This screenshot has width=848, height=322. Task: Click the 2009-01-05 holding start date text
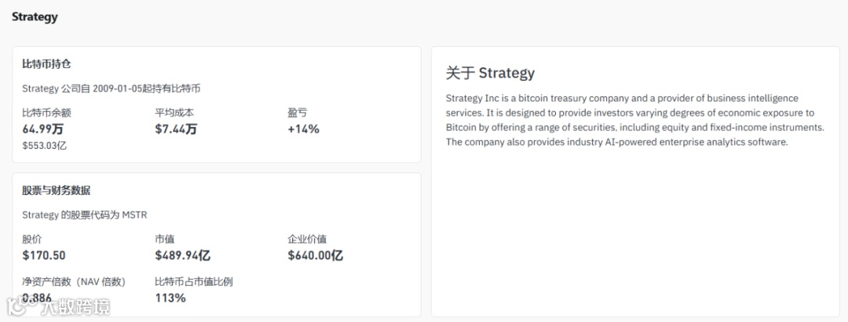(x=117, y=89)
